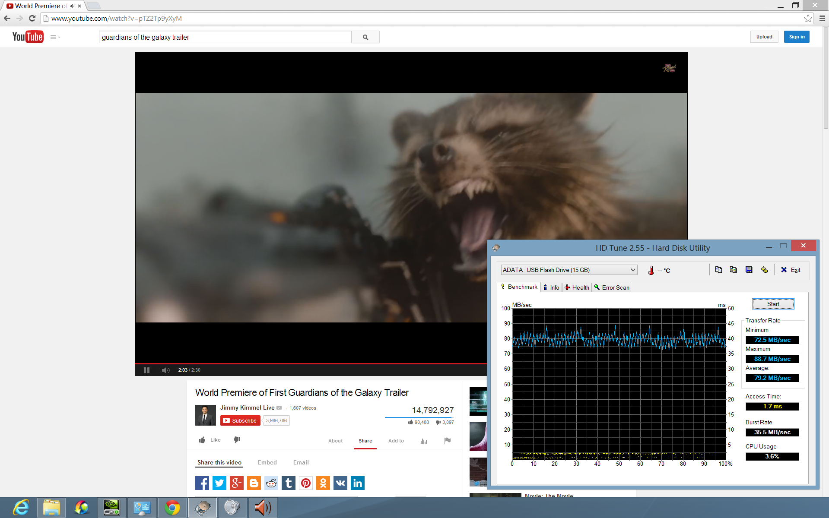Image resolution: width=829 pixels, height=518 pixels.
Task: Start the HD Tune benchmark
Action: 773,304
